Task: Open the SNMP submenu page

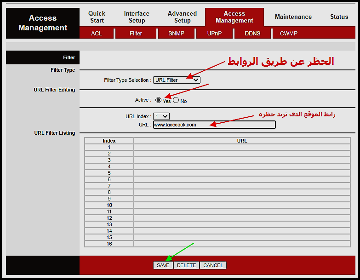Action: (176, 34)
